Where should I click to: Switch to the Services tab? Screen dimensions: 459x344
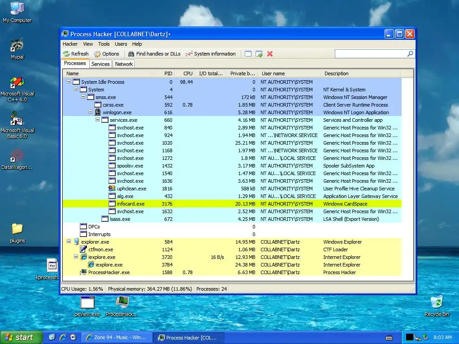pos(100,64)
